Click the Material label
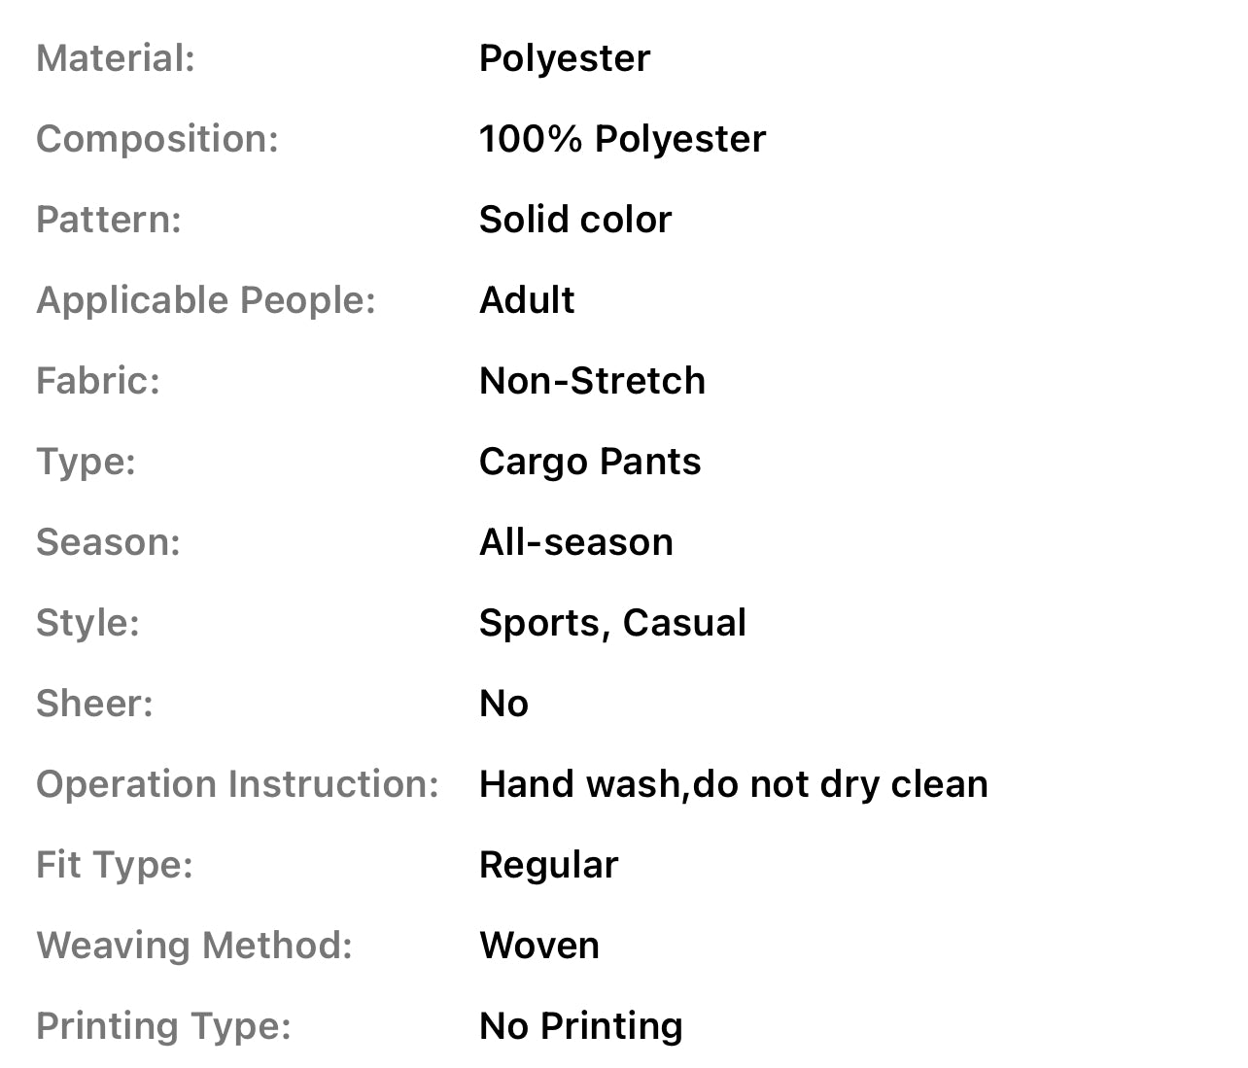The height and width of the screenshot is (1068, 1248). click(116, 58)
